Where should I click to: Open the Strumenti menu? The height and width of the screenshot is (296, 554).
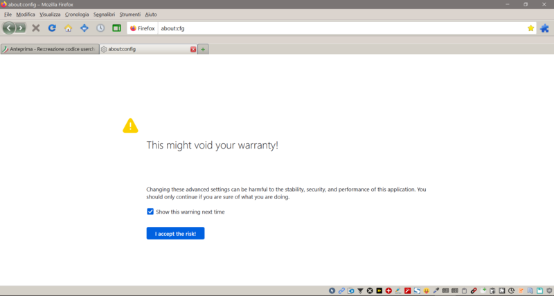point(129,15)
